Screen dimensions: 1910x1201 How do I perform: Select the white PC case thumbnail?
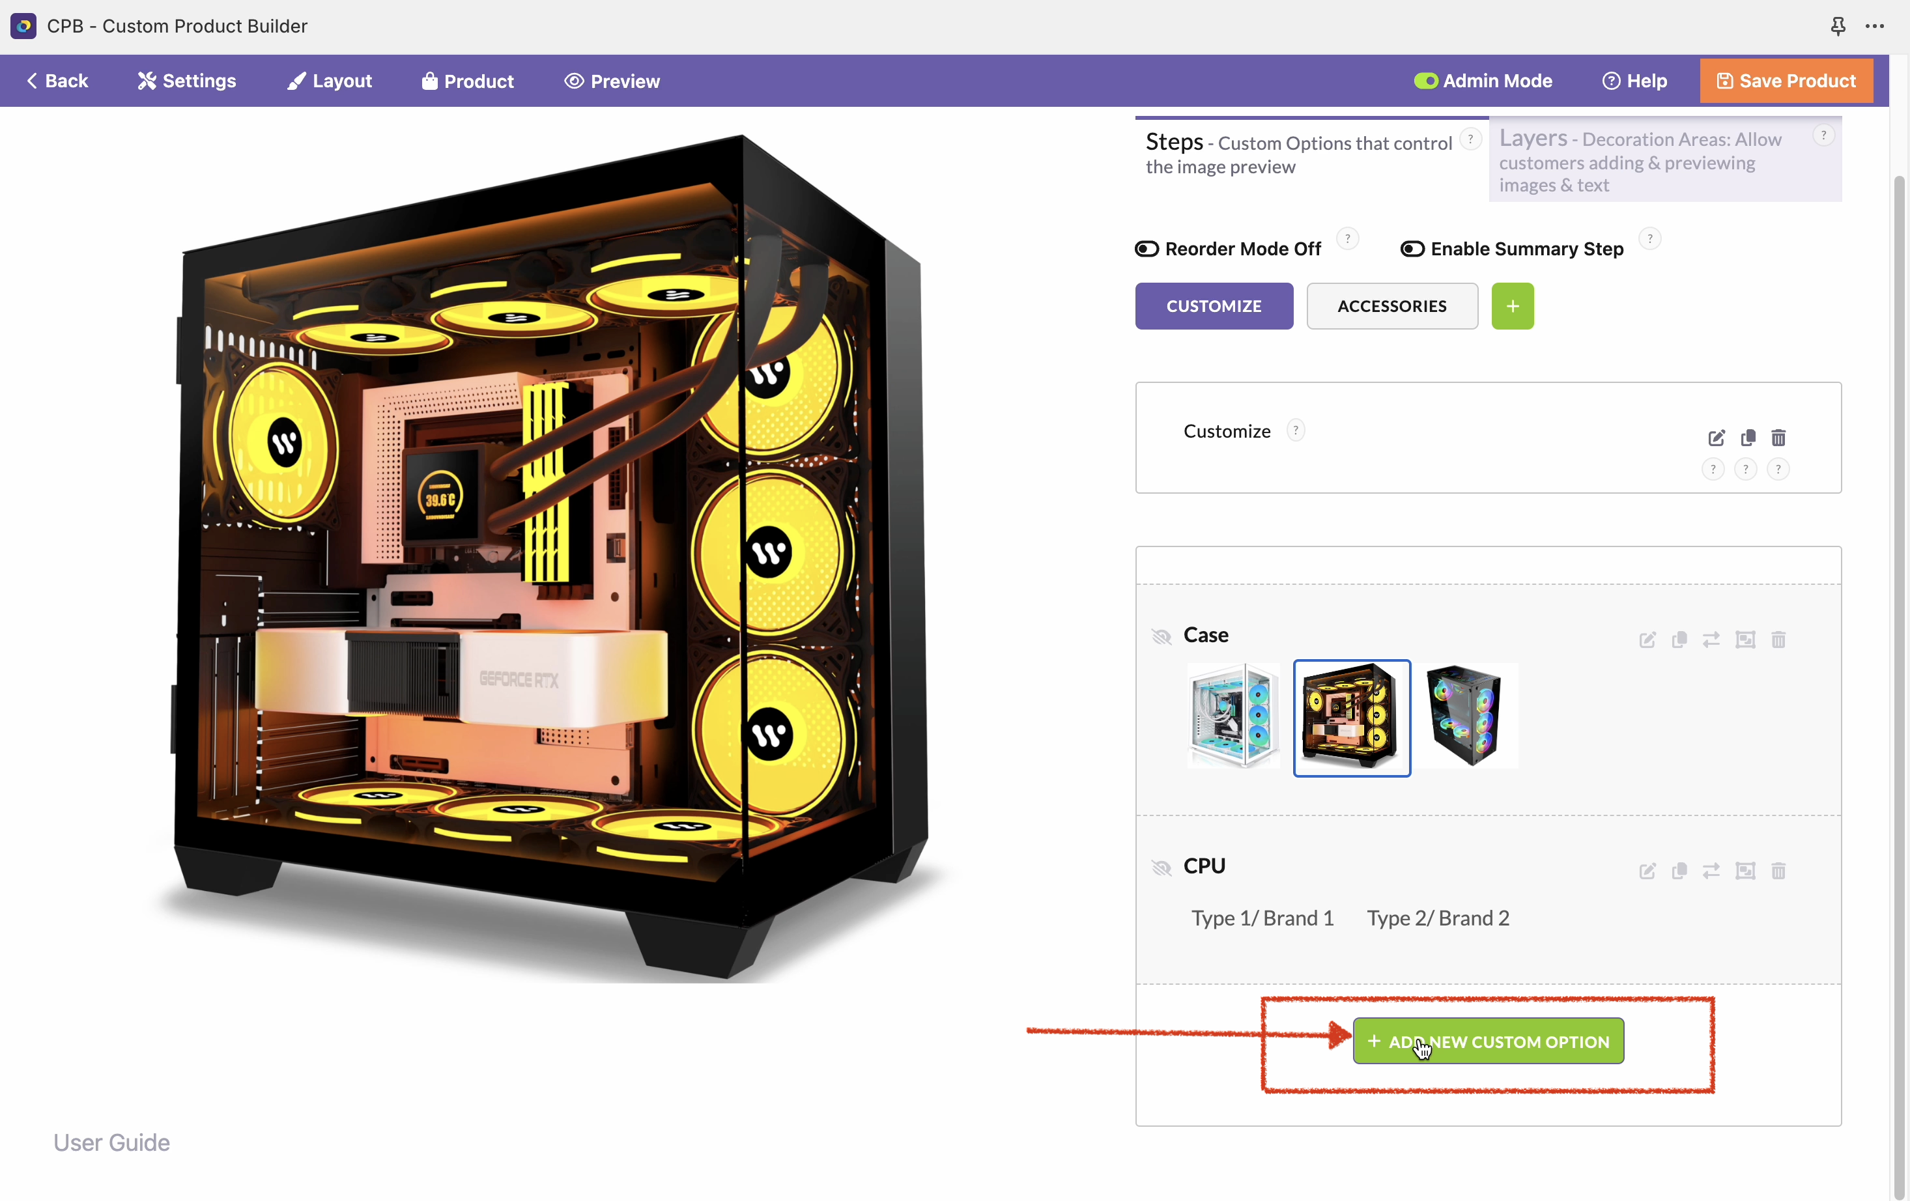point(1233,717)
